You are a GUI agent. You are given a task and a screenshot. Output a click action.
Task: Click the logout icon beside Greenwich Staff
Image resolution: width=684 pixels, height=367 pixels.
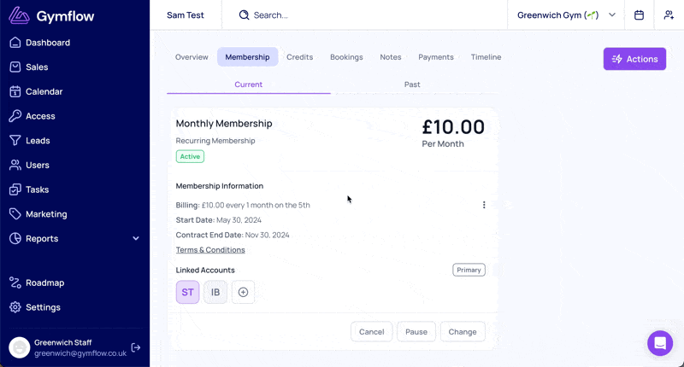point(136,347)
